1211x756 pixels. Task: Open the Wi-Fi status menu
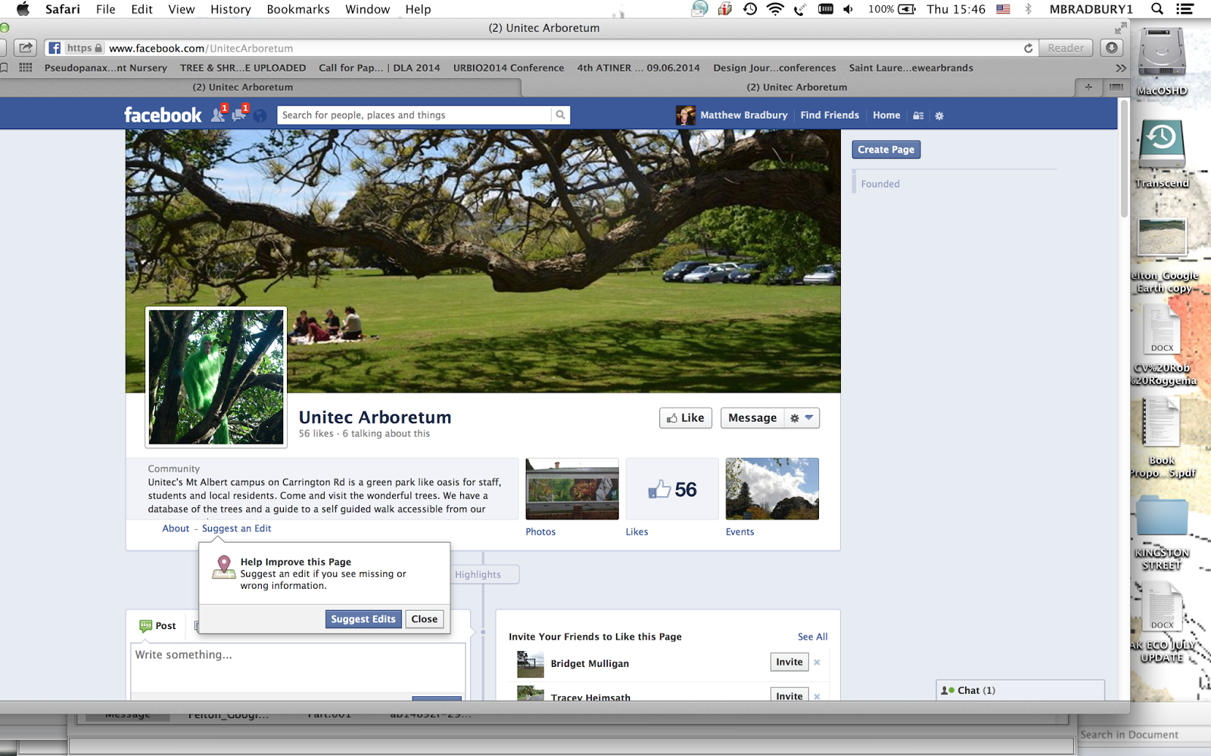point(774,9)
